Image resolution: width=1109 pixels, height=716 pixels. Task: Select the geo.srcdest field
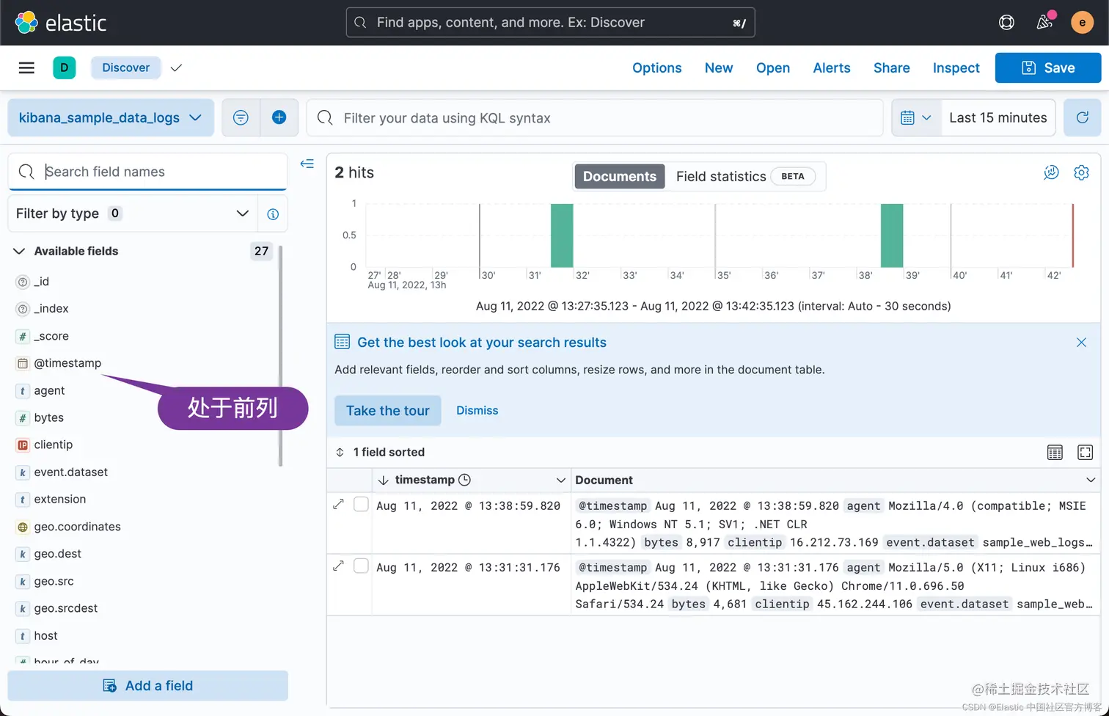[66, 608]
